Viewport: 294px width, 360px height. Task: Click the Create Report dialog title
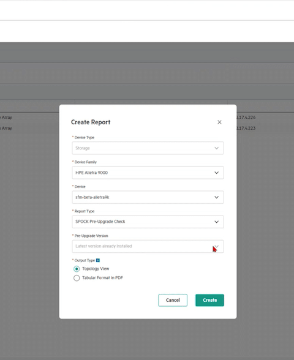coord(91,122)
